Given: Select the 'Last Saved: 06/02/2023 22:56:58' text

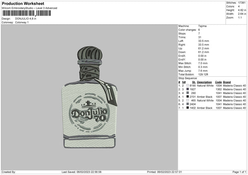Looking at the screenshot, I should point(81,172).
